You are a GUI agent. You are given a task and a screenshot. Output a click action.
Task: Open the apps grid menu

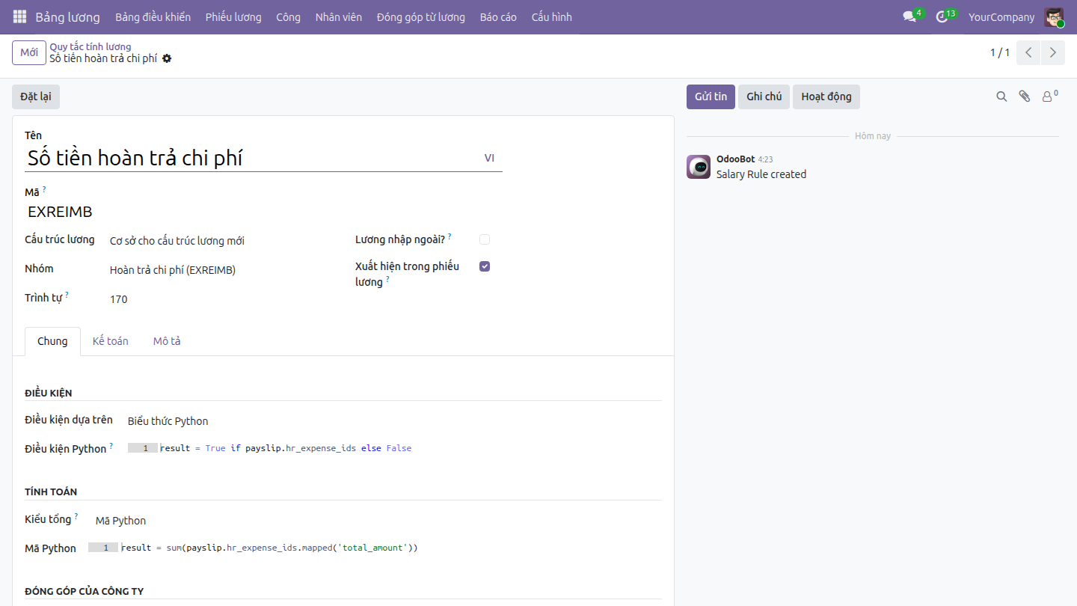pos(19,16)
